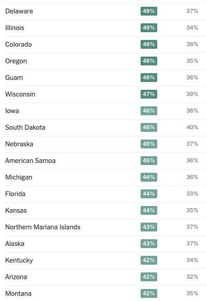Click the Delaware 49% dark green badge
Image resolution: width=207 pixels, height=301 pixels.
click(149, 11)
